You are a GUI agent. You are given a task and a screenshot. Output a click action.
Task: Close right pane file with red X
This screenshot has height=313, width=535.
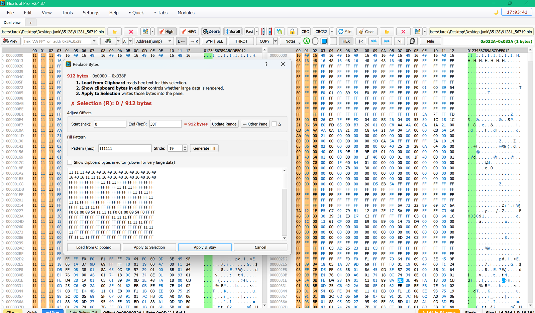[x=403, y=32]
